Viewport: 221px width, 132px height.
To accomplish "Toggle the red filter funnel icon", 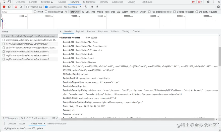I will 16,7.
